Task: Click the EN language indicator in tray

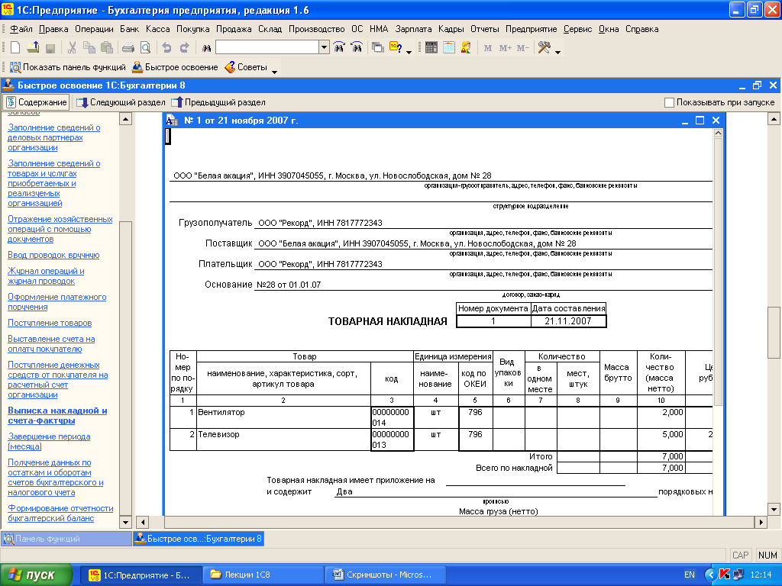Action: 690,575
